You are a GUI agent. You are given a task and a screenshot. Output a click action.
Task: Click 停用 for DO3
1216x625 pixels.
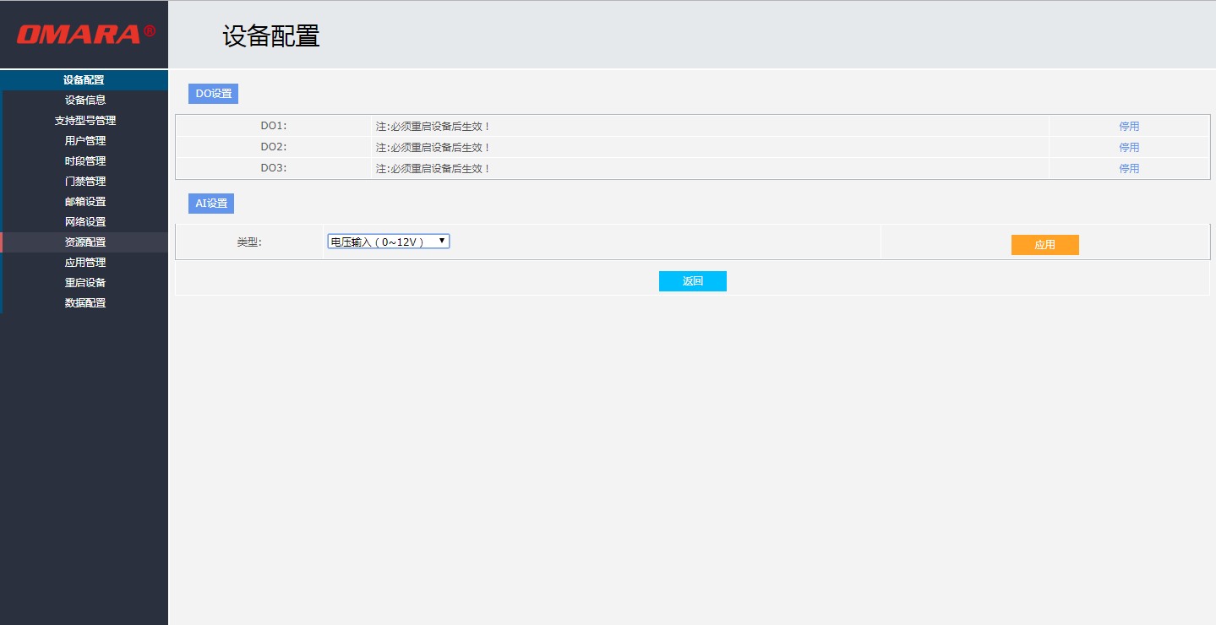tap(1129, 169)
